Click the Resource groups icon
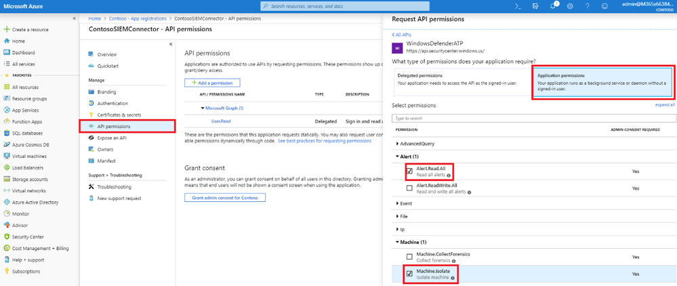This screenshot has width=677, height=286. pos(7,98)
